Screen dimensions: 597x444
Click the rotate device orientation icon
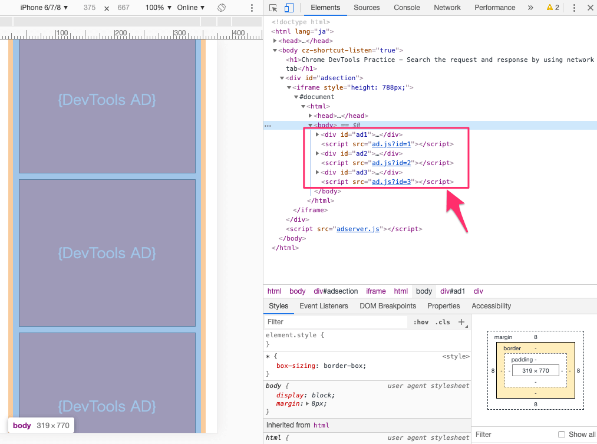222,8
